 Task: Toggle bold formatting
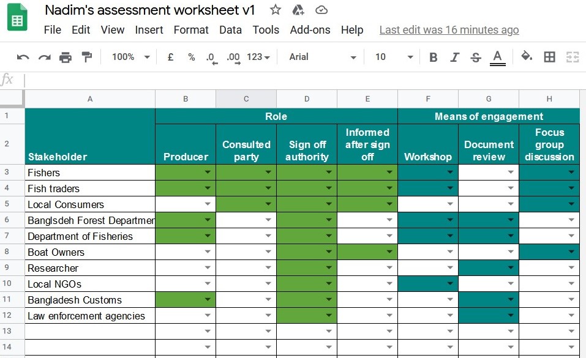[434, 57]
